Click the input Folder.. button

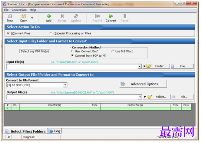(x=158, y=66)
